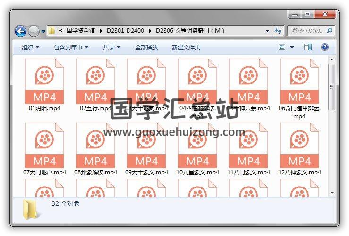Open the 组织 menu dropdown
Viewport: 349px width, 236px height.
[30, 47]
